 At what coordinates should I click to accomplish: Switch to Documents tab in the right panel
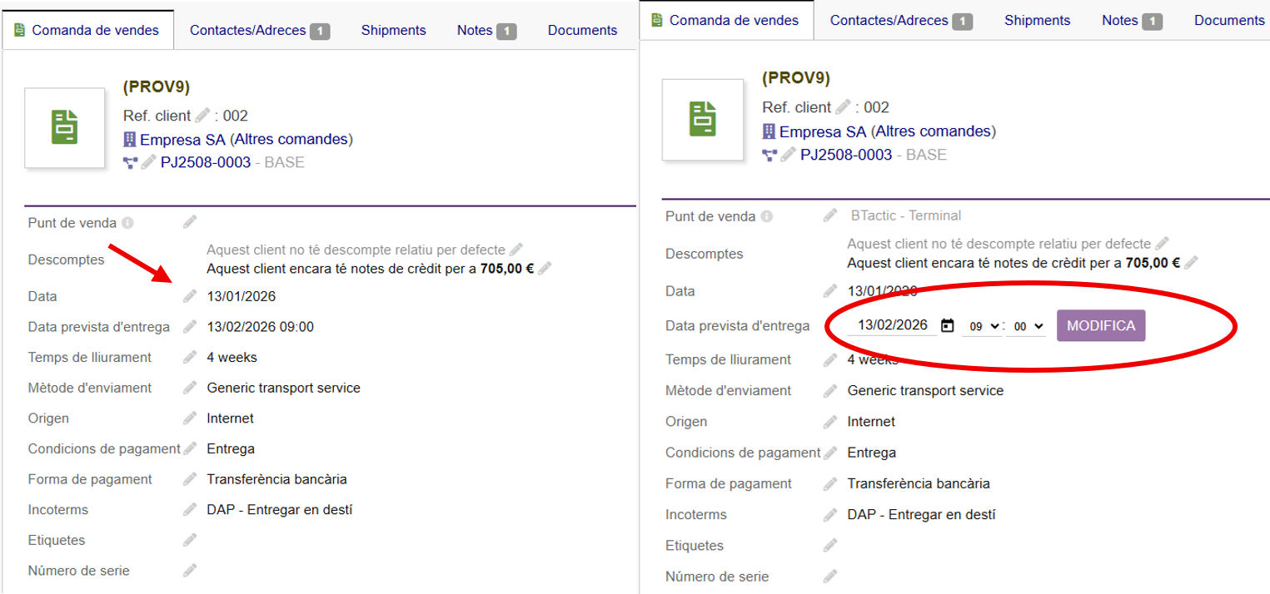coord(1229,21)
